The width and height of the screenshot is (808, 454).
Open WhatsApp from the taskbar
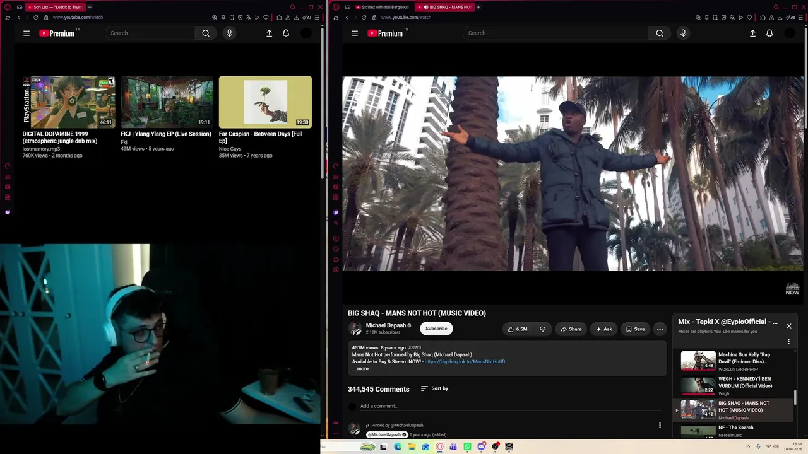point(467,446)
